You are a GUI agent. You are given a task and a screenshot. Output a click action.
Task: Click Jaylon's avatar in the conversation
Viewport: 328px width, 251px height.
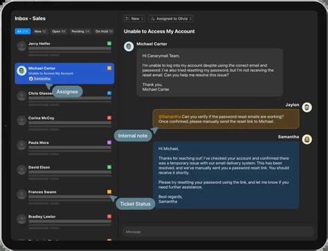coord(307,107)
